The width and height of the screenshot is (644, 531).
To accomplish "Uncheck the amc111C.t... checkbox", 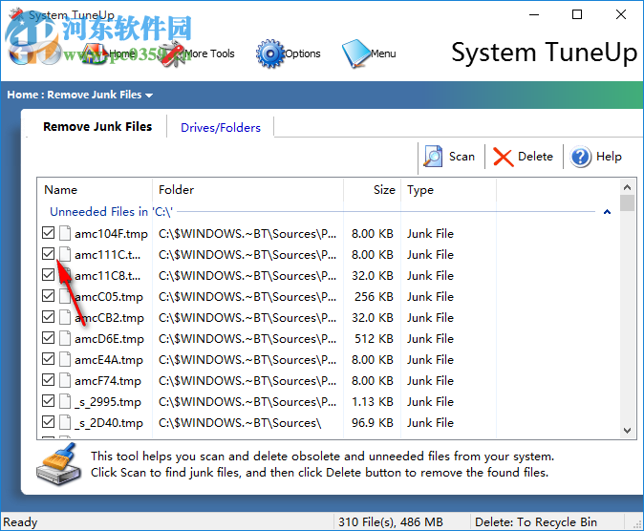I will tap(49, 254).
